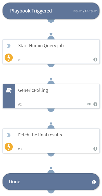Click the #2 task number label
This screenshot has width=102, height=196.
coord(20,104)
